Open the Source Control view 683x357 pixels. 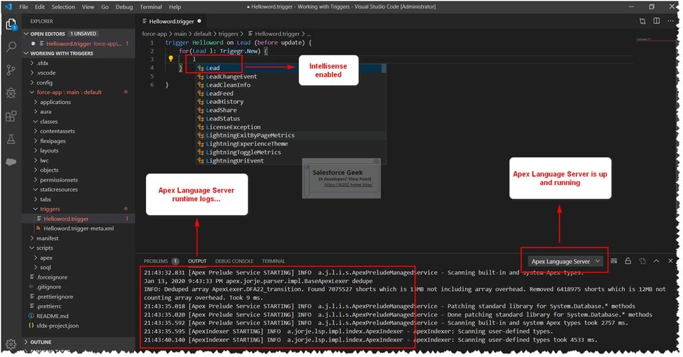[x=11, y=69]
